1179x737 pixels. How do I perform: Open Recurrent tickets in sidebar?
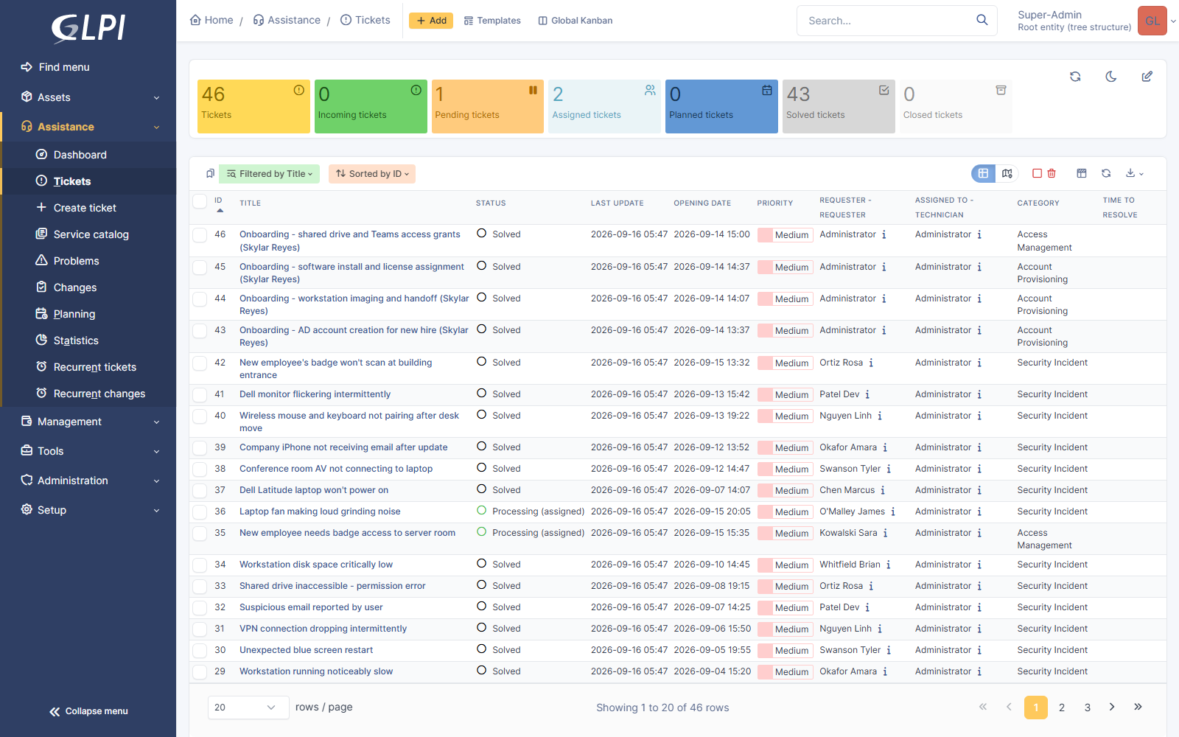tap(95, 367)
